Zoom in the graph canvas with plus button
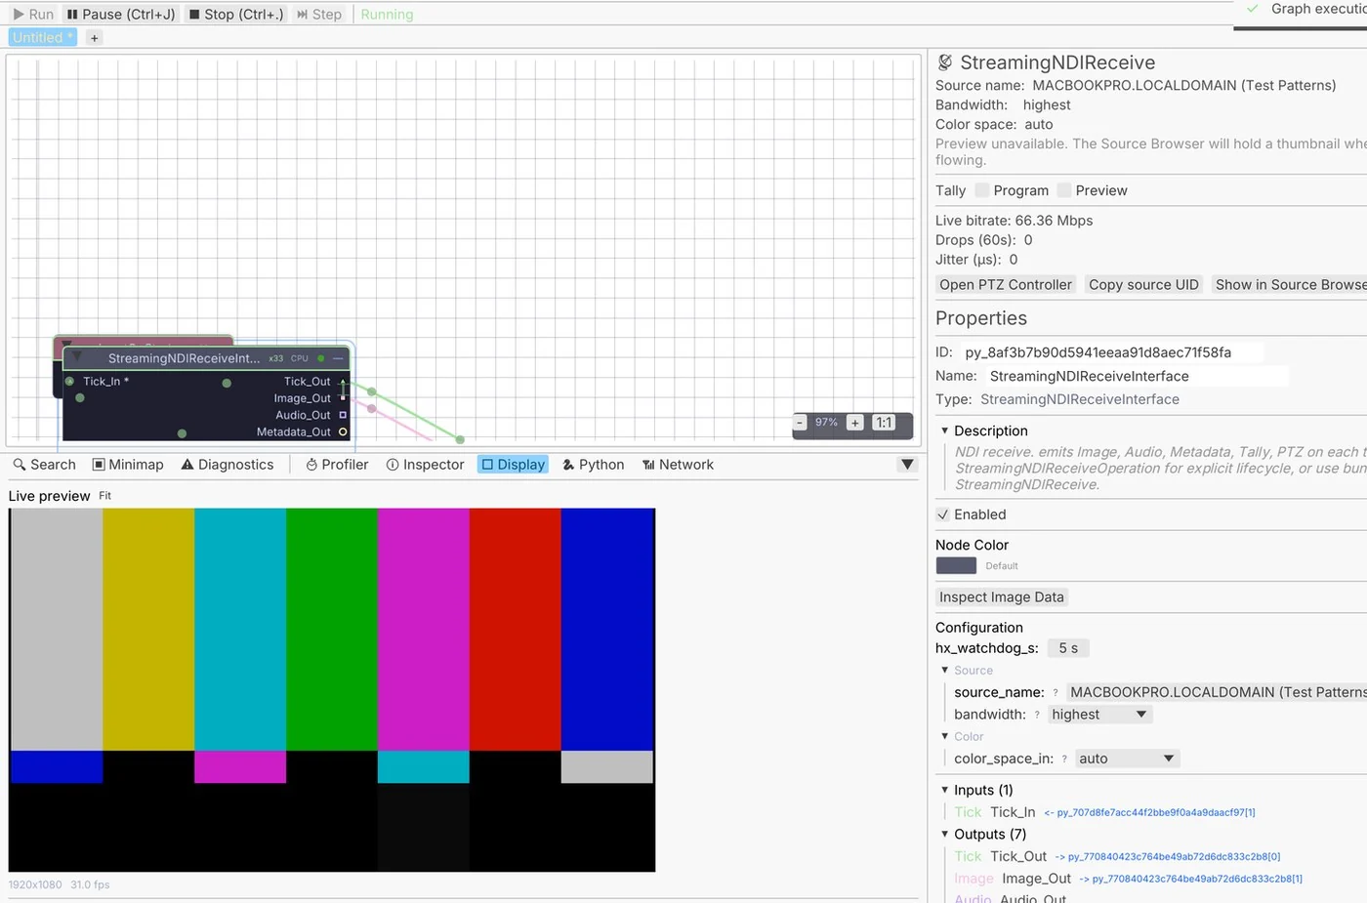This screenshot has width=1367, height=903. (x=854, y=423)
